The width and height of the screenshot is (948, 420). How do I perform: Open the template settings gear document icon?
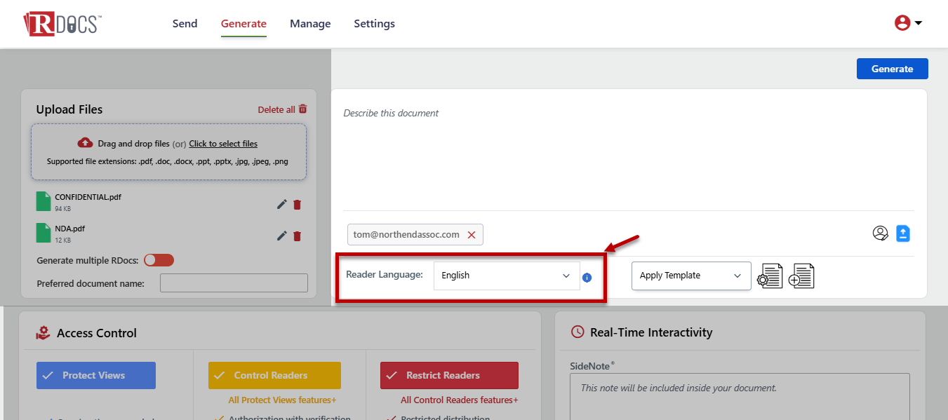point(770,276)
